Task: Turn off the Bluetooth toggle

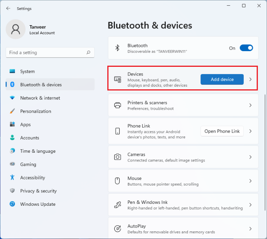Action: click(246, 48)
